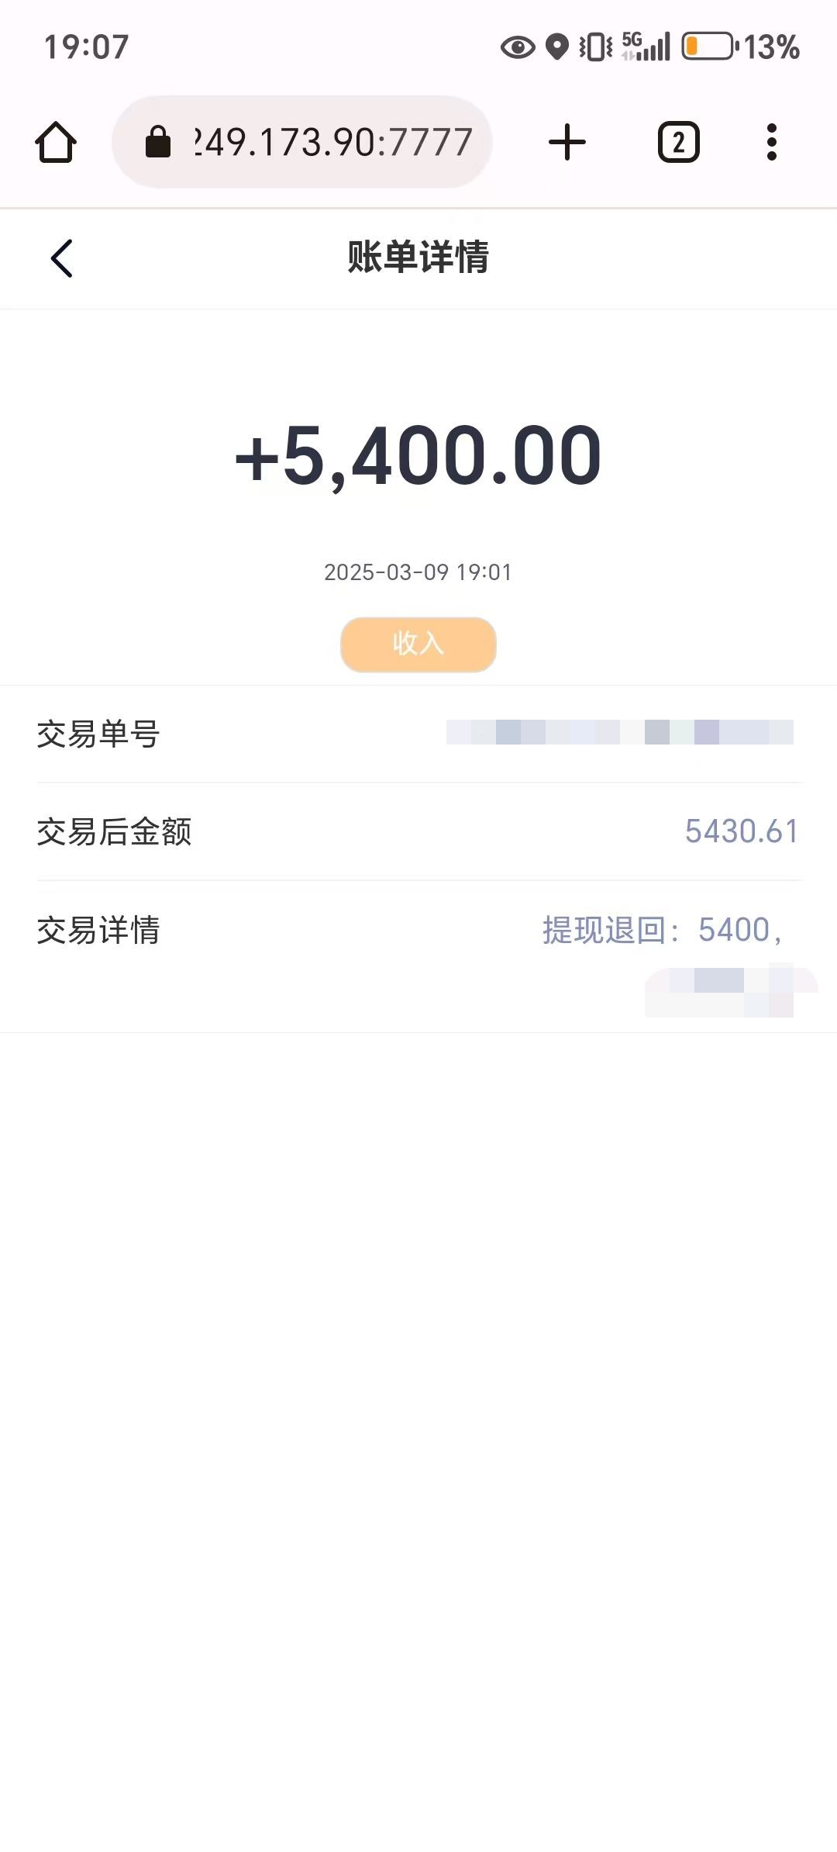
Task: Select the 交易单号 row label
Action: [x=98, y=734]
